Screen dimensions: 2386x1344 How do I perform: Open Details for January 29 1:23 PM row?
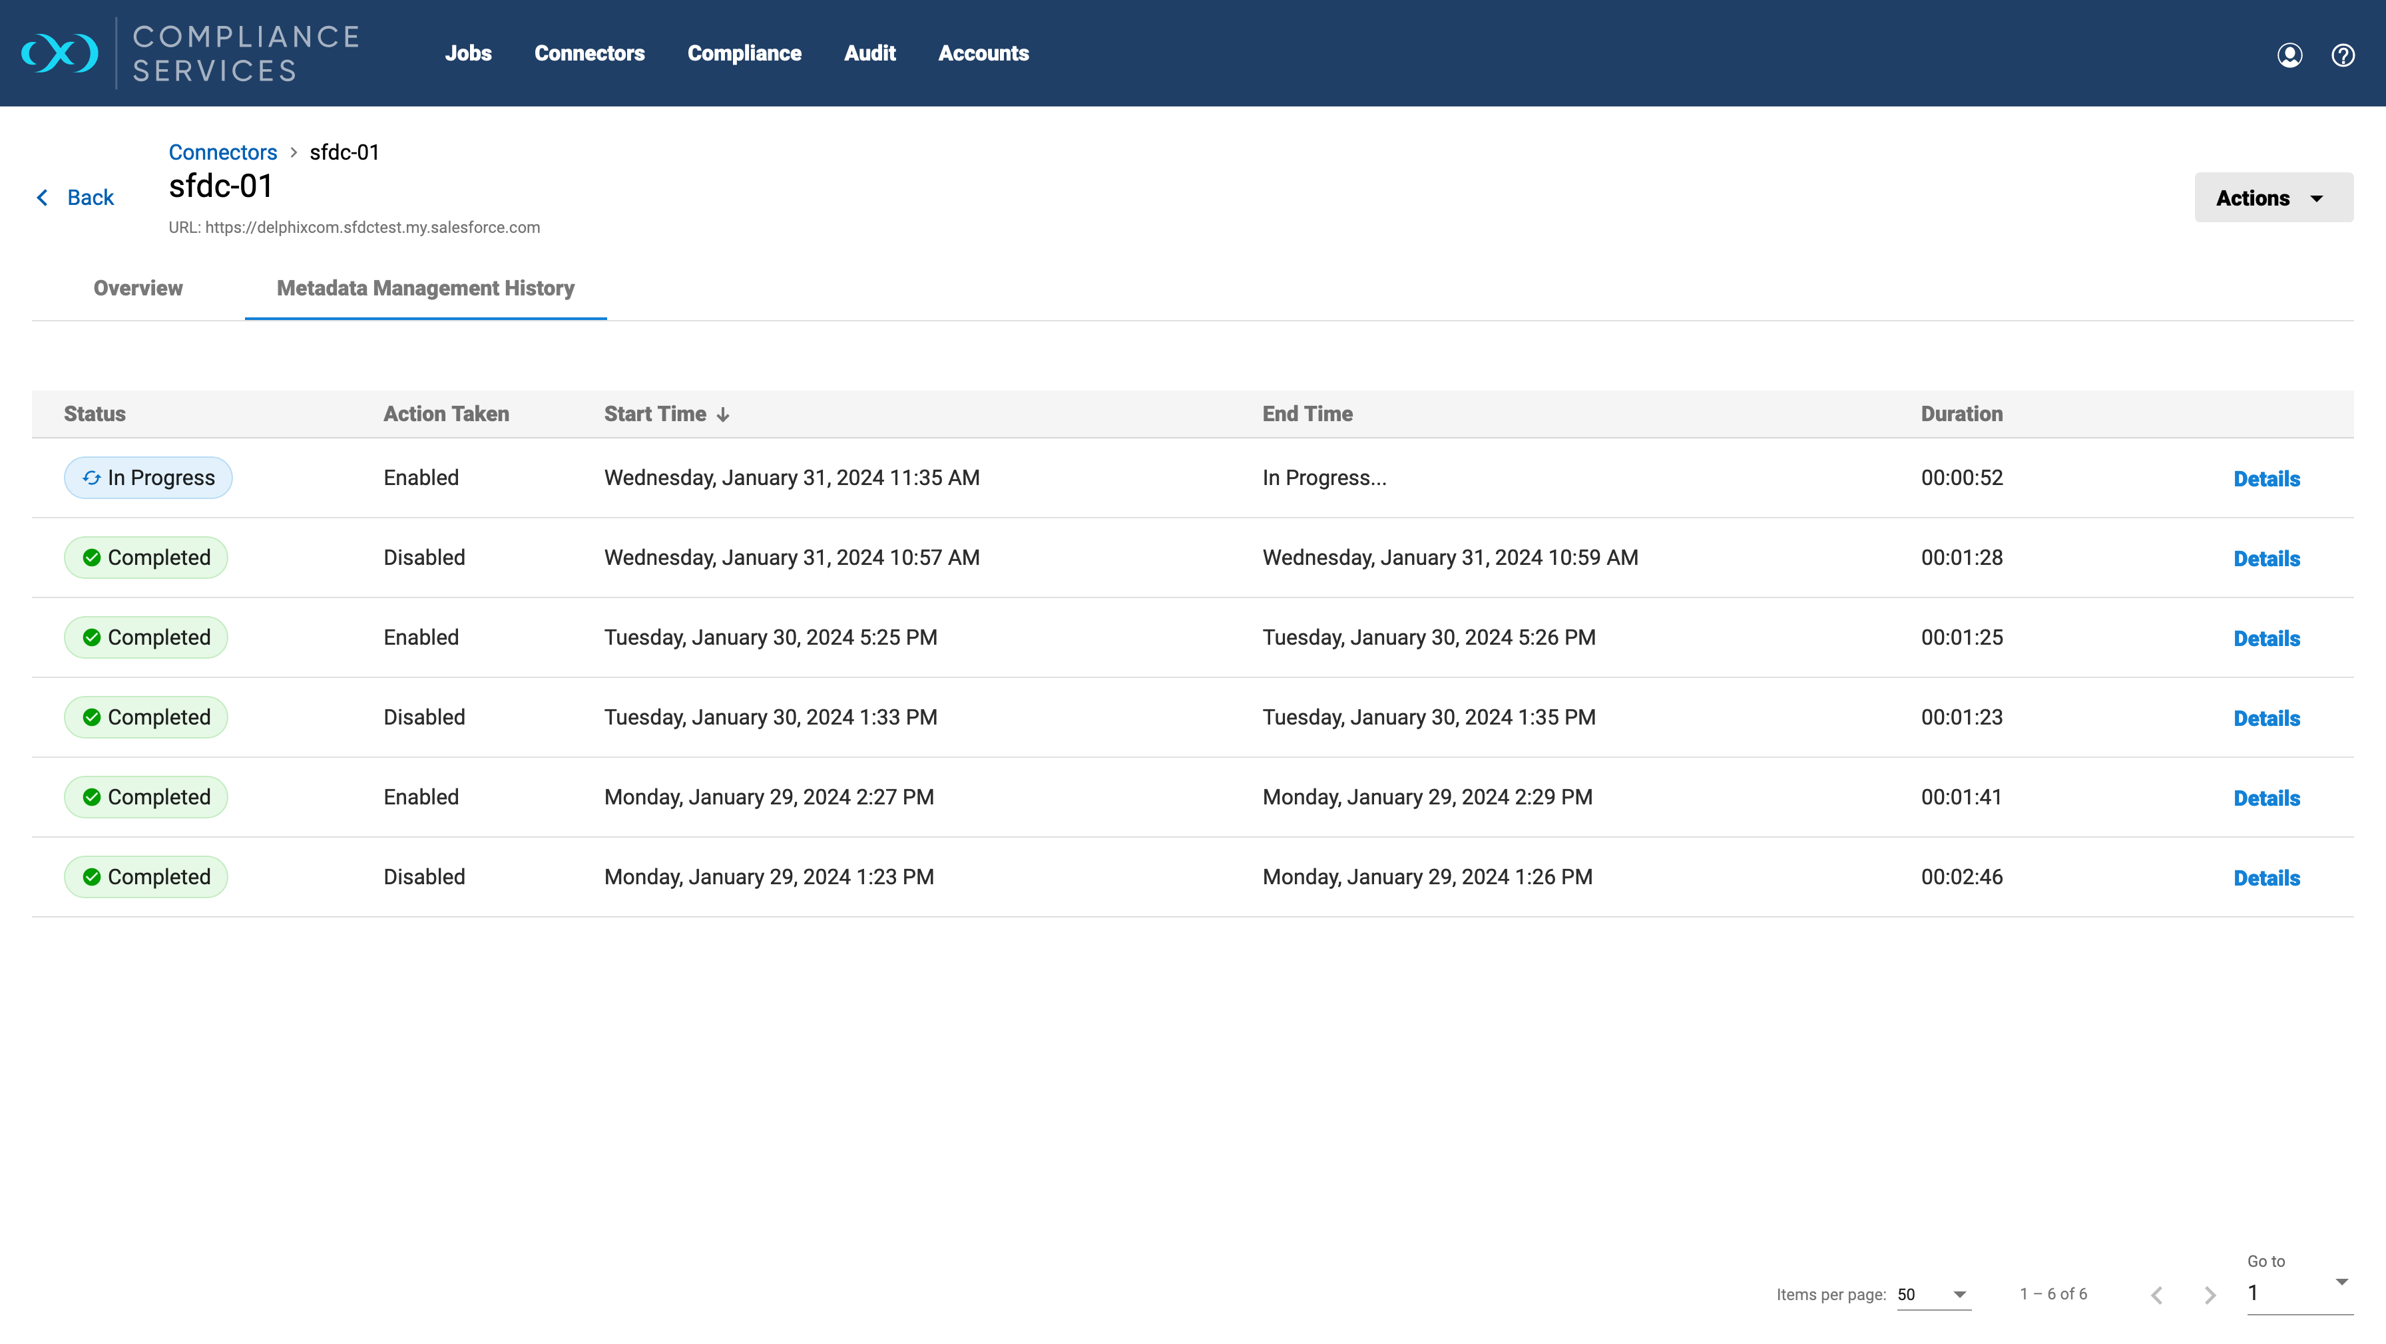tap(2267, 878)
